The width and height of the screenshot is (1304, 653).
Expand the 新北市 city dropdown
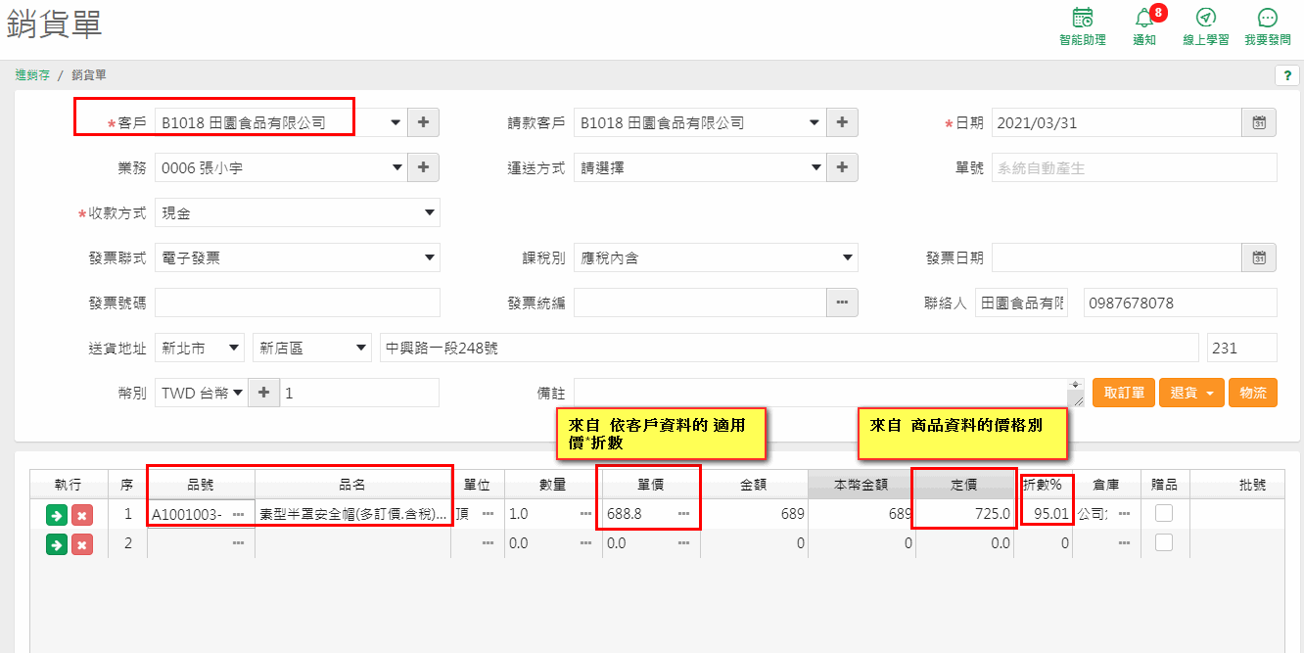233,348
